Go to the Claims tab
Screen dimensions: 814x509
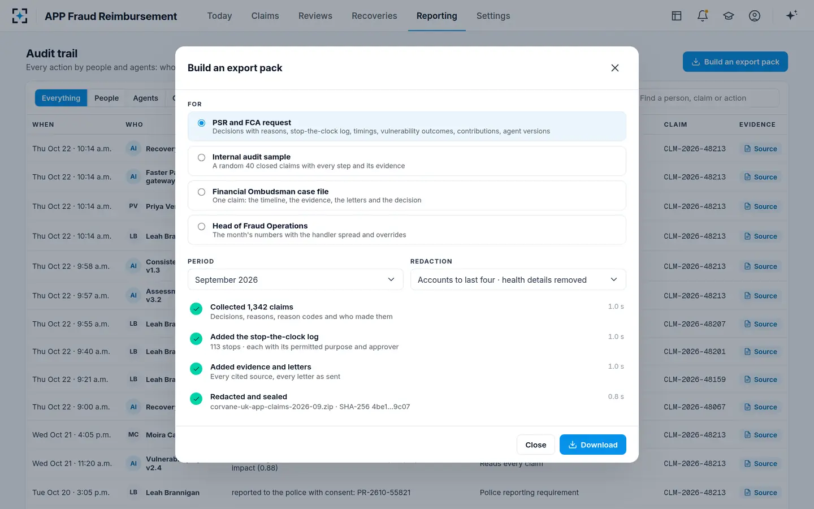click(x=265, y=16)
